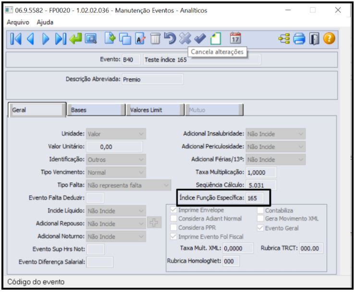Minimize the Manutenção Eventos window
The image size is (356, 293).
coord(288,10)
